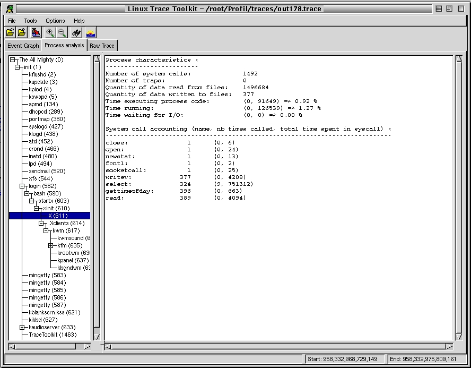Image resolution: width=471 pixels, height=368 pixels.
Task: Click the details pane horizontal scroll-right arrow
Action: (x=449, y=347)
